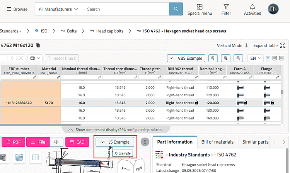Open the EN language dropdown
This screenshot has height=173, width=290.
(x=256, y=58)
